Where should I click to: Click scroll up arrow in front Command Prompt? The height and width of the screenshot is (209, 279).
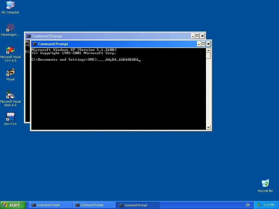point(208,50)
